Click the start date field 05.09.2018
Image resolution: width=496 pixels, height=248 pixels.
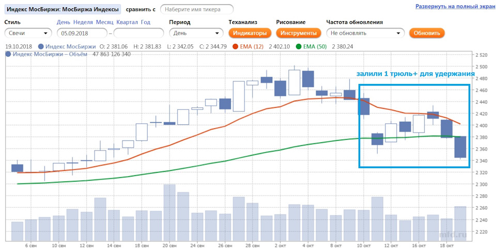click(82, 33)
